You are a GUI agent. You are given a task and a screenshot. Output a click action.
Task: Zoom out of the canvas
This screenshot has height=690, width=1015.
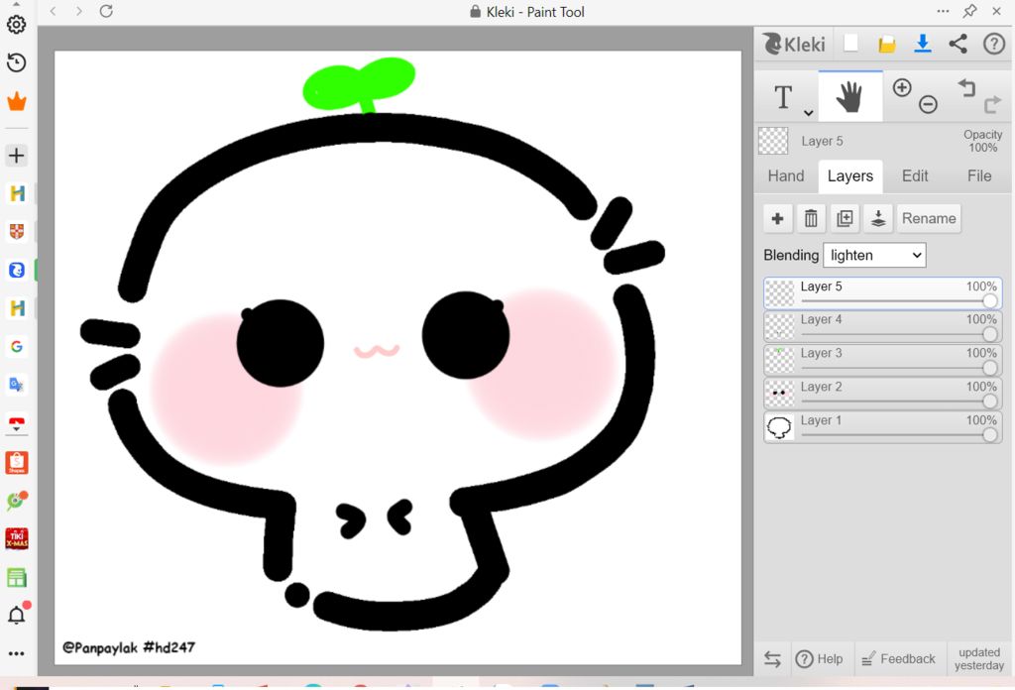click(x=928, y=104)
